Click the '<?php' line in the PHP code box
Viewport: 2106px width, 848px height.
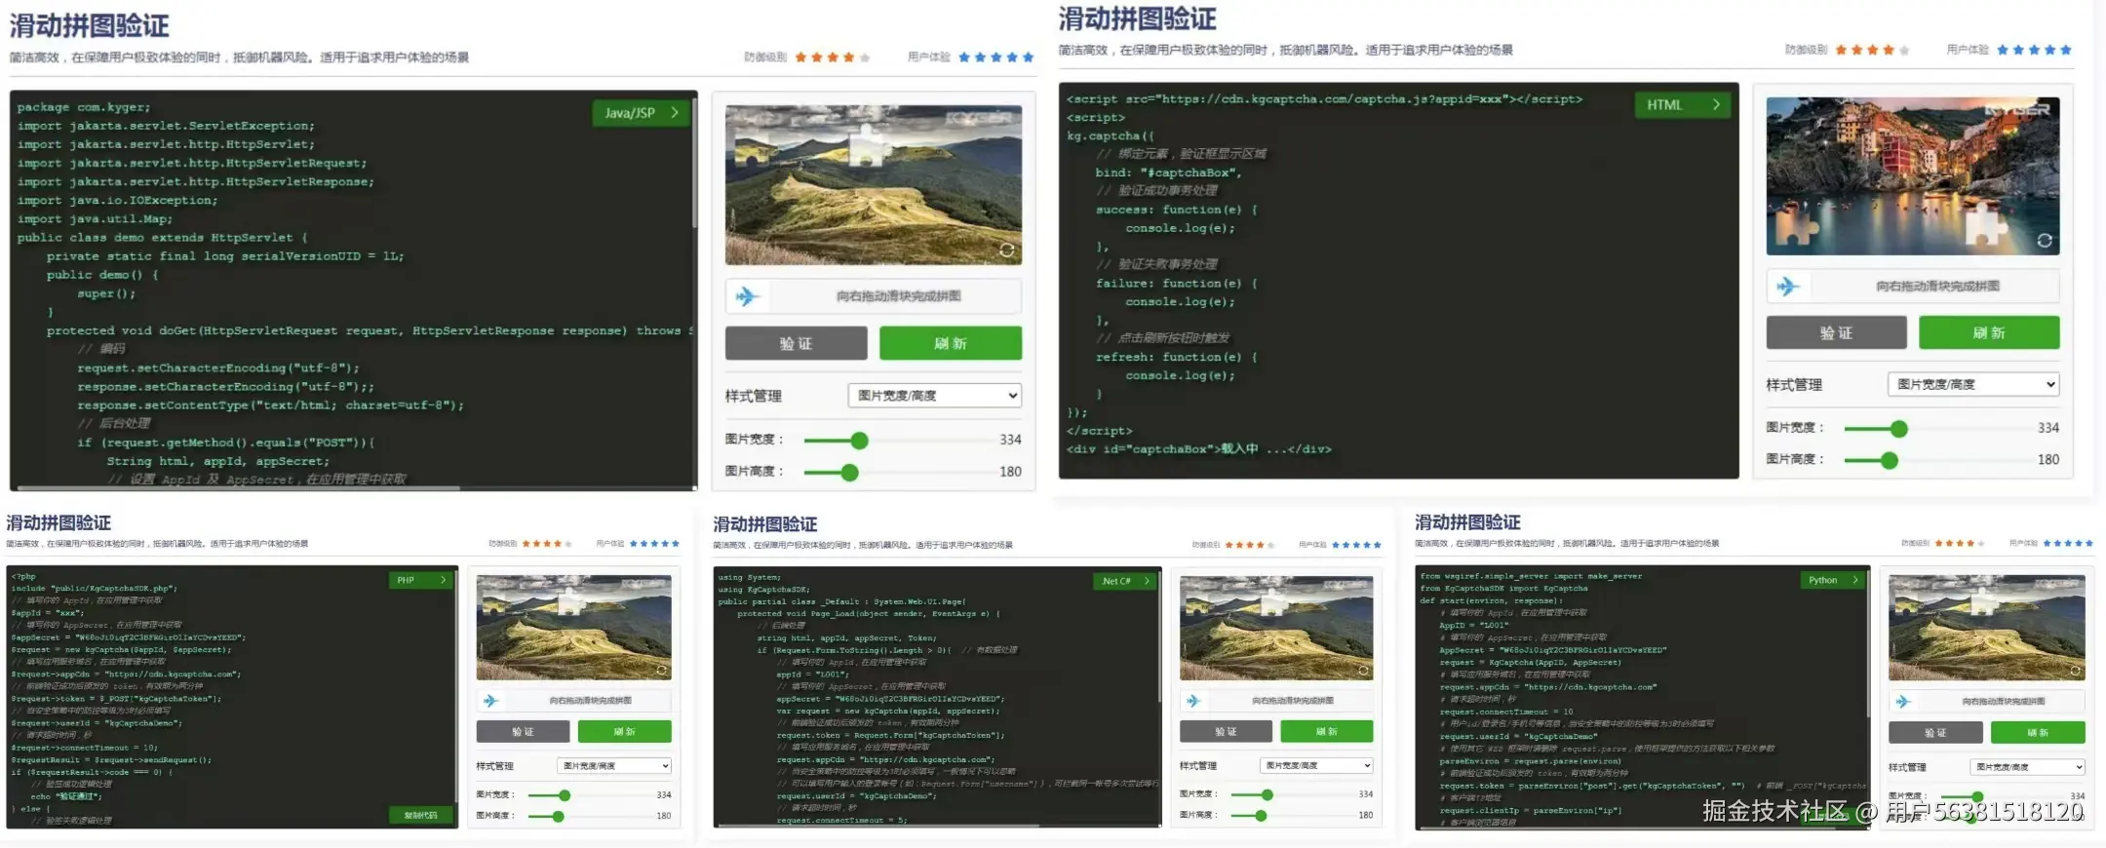(x=23, y=577)
